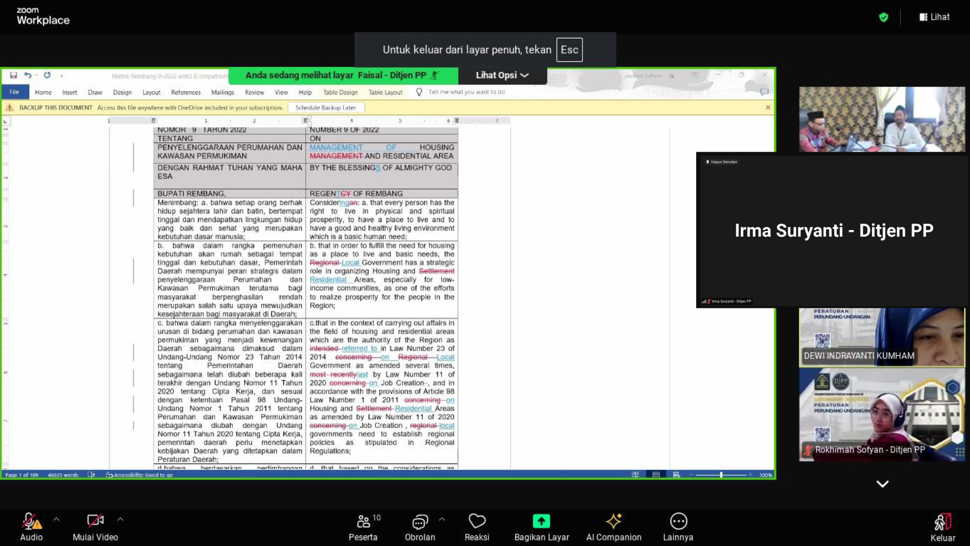The image size is (970, 546).
Task: Expand the audio options arrow
Action: [x=56, y=519]
